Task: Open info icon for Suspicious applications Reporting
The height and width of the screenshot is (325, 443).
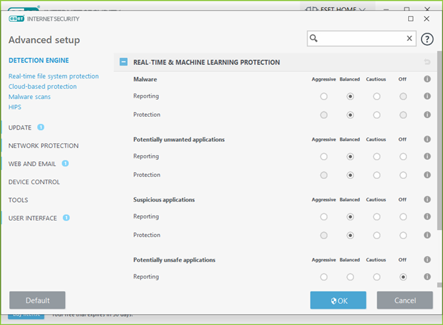Action: click(x=427, y=216)
